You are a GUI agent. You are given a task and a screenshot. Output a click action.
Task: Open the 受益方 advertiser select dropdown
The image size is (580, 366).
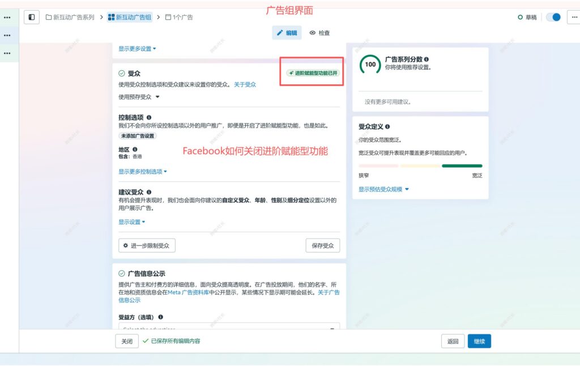point(229,326)
